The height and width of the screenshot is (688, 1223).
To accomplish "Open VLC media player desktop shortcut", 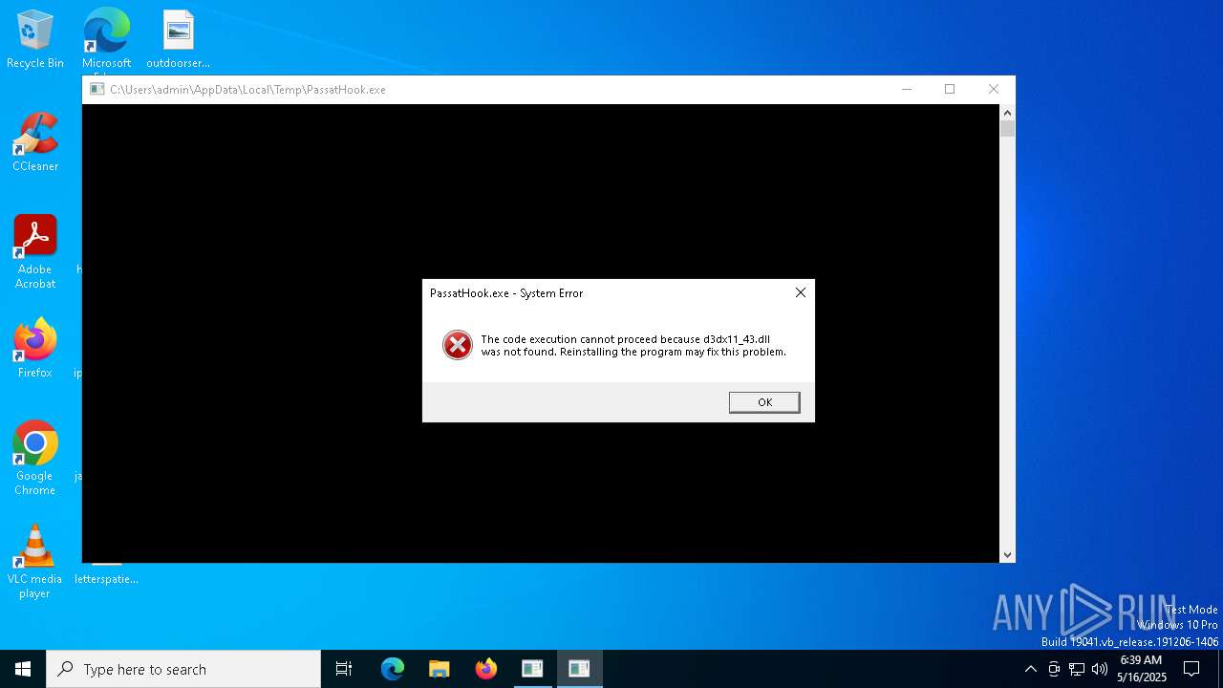I will [x=35, y=562].
